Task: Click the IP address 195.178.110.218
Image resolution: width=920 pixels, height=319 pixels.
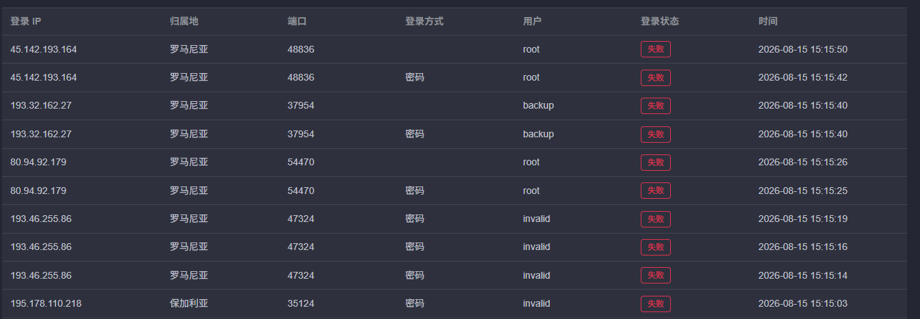Action: 46,303
